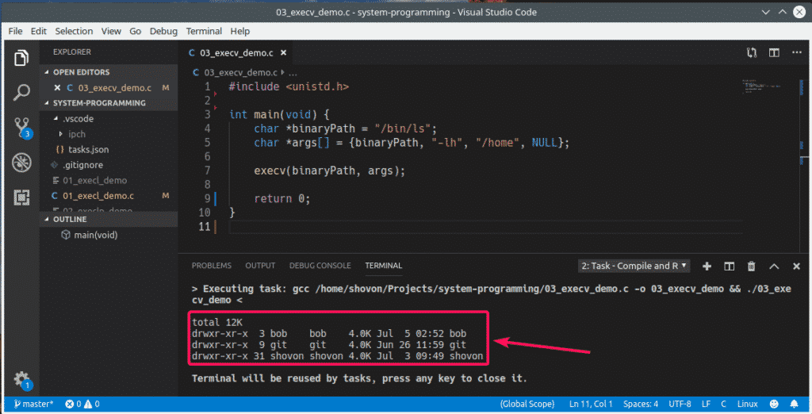The height and width of the screenshot is (414, 812).
Task: Open the Debug view icon
Action: click(x=21, y=163)
